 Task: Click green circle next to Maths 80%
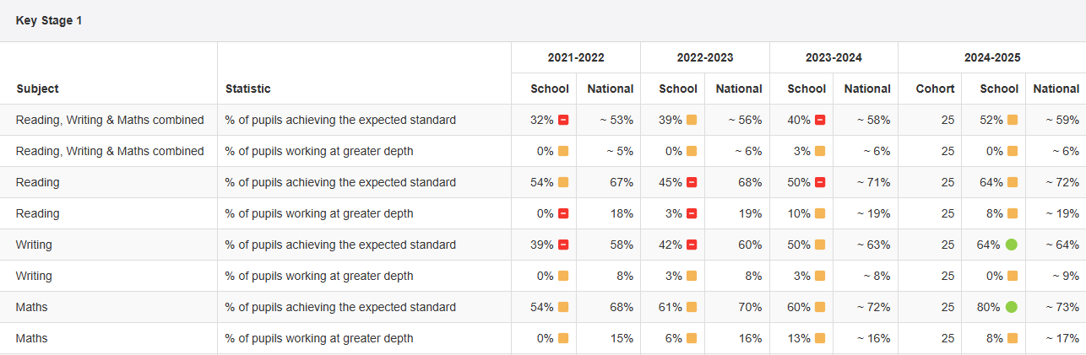(1012, 308)
